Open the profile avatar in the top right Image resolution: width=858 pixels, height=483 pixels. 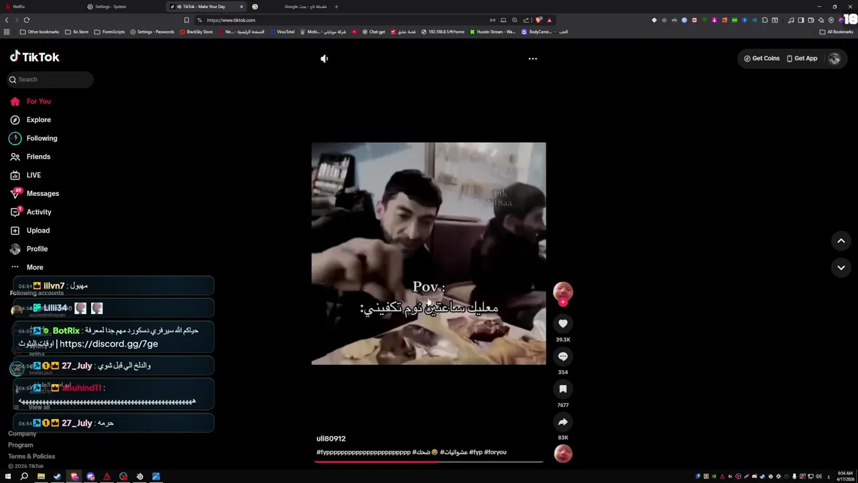[835, 58]
